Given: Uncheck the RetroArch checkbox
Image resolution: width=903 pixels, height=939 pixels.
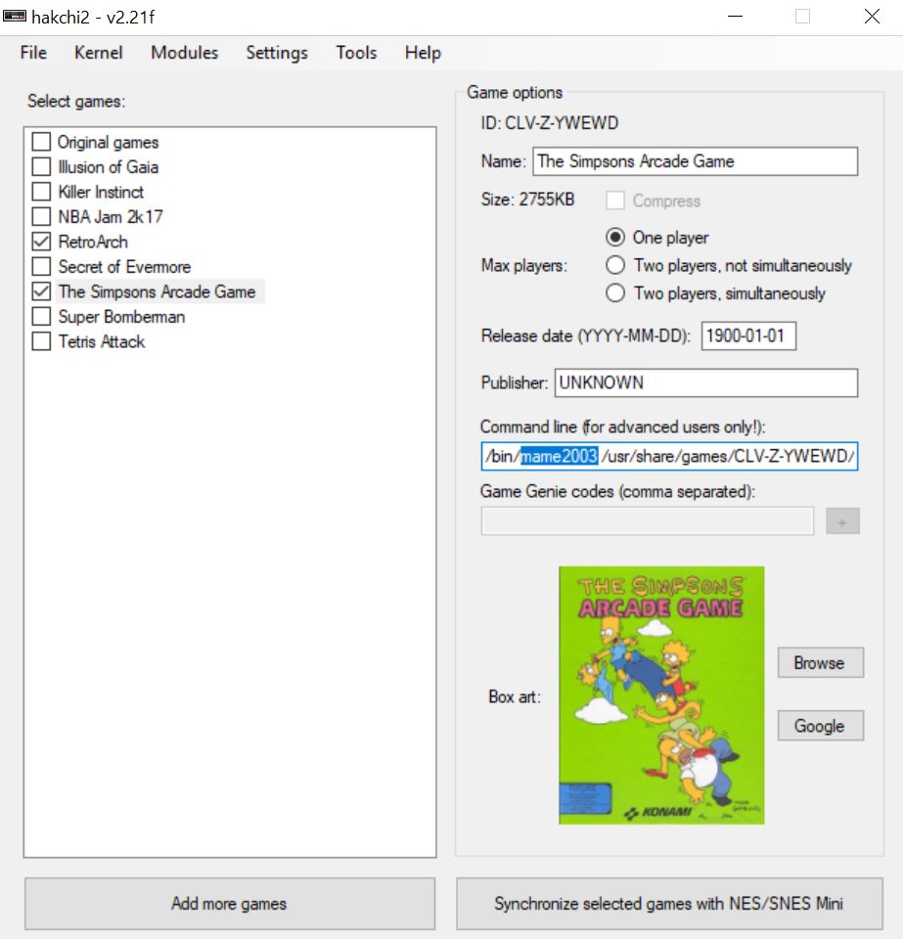Looking at the screenshot, I should click(41, 242).
